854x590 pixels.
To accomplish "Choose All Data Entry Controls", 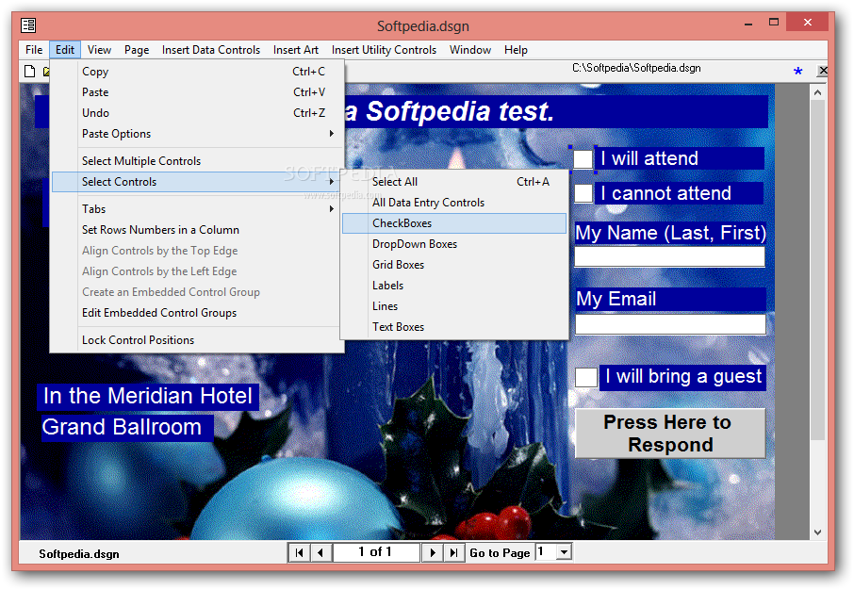I will (454, 202).
